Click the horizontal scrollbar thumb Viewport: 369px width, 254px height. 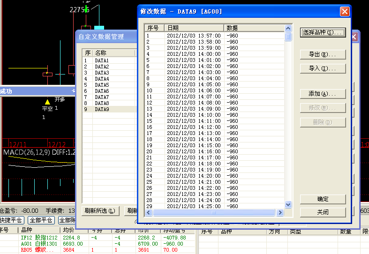point(214,213)
